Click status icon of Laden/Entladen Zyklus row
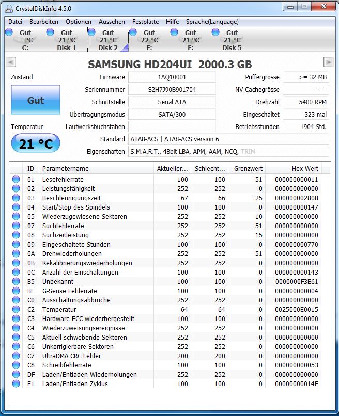339x416 pixels. [16, 383]
